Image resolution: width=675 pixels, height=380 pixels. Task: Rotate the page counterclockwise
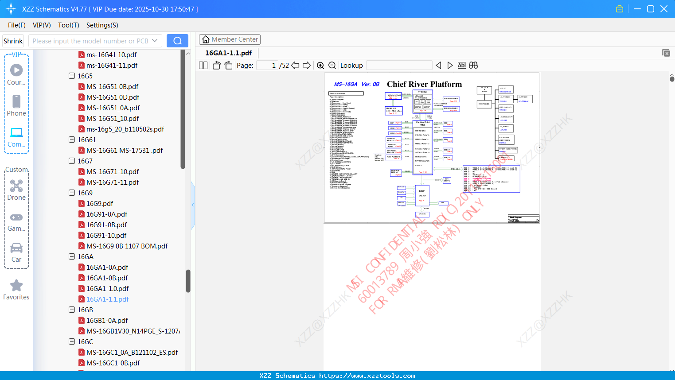(216, 66)
